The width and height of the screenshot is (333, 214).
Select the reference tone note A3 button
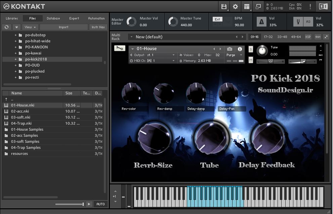[x=308, y=22]
